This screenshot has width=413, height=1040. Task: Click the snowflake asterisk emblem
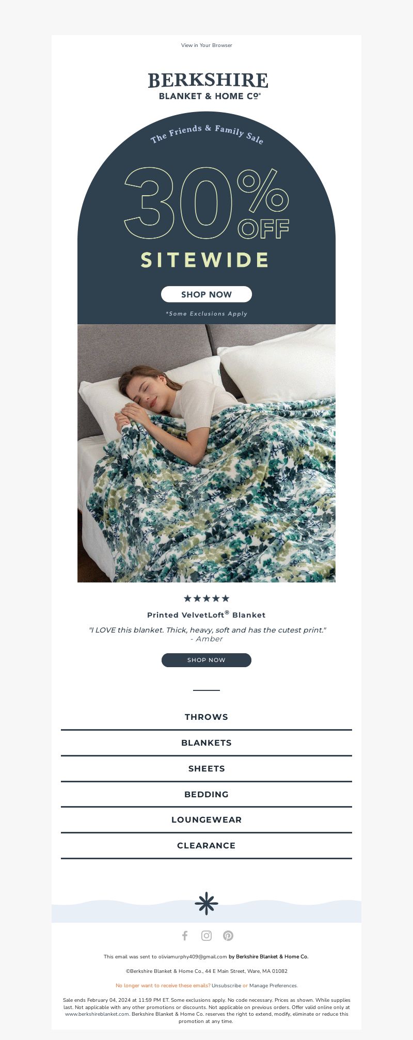point(206,904)
